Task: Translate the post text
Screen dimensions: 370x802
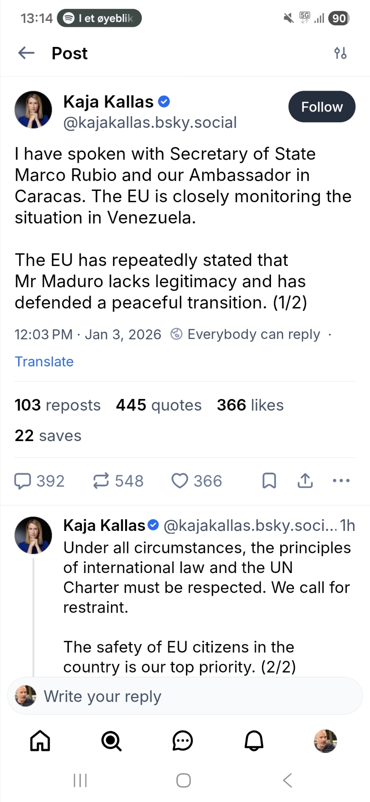Action: [x=44, y=362]
